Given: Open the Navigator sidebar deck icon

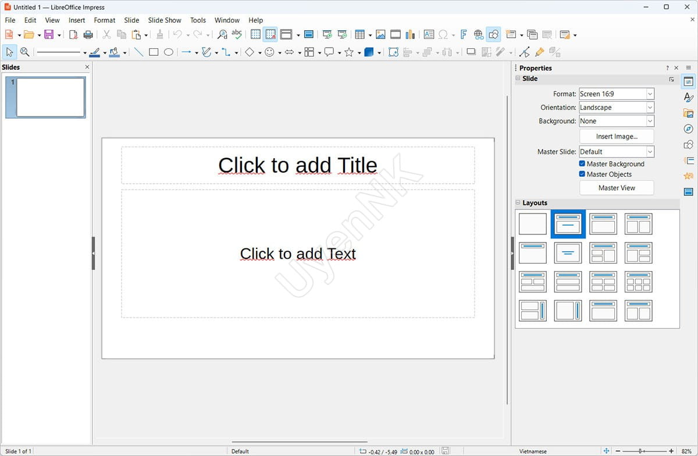Looking at the screenshot, I should coord(689,129).
